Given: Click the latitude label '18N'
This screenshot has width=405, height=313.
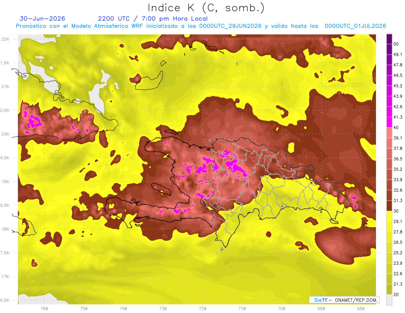Looking at the screenshot, I should click(6, 229).
